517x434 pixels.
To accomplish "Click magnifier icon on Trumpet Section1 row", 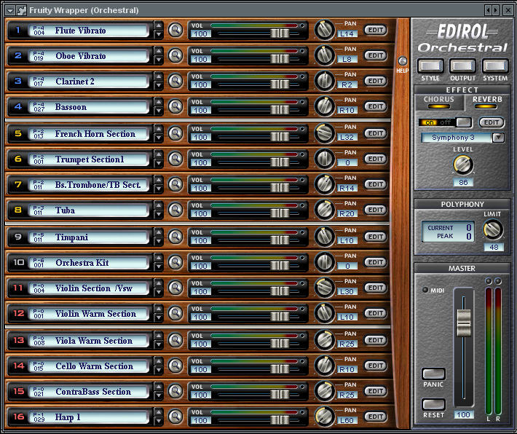I will click(x=175, y=159).
